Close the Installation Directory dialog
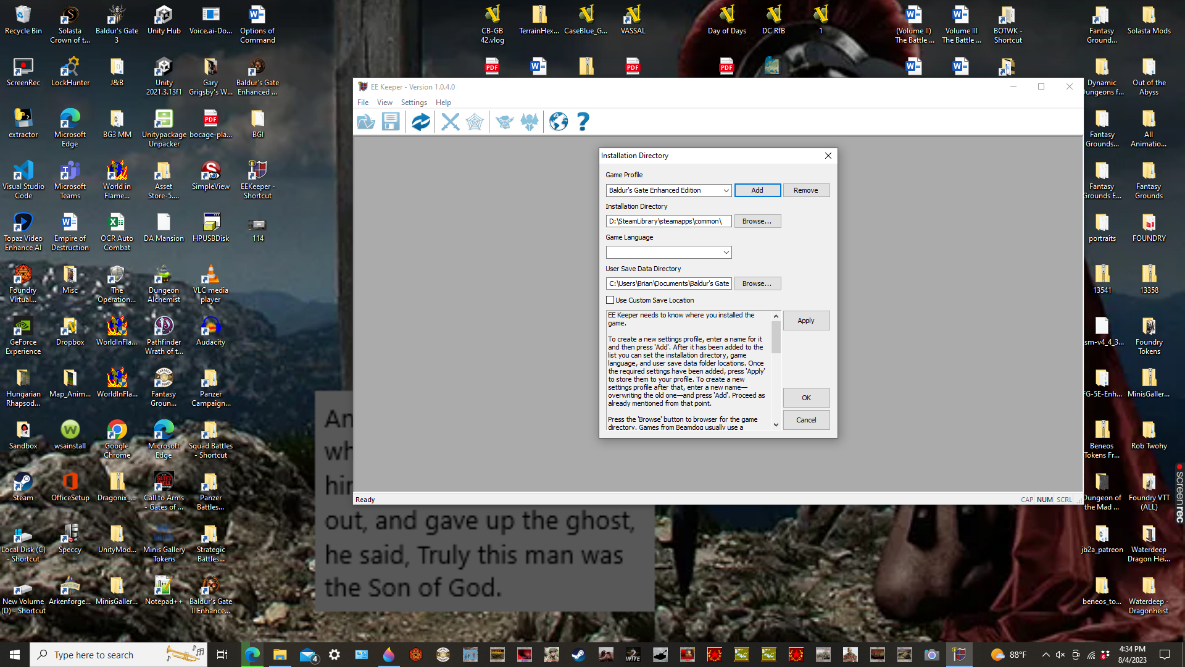This screenshot has height=667, width=1185. pos(828,156)
